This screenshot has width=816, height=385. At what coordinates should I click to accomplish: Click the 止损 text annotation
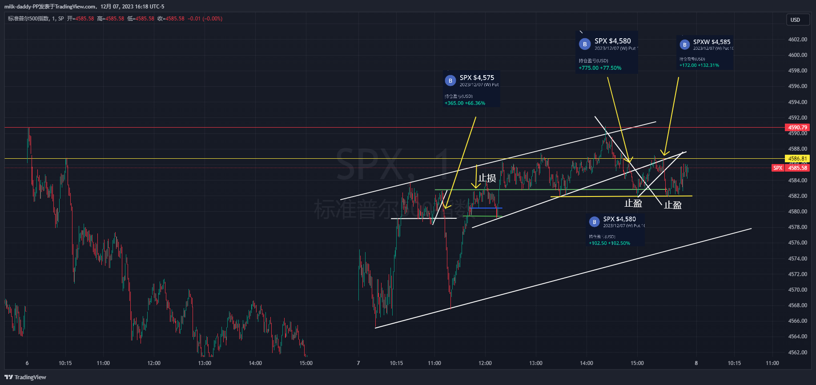pos(487,178)
